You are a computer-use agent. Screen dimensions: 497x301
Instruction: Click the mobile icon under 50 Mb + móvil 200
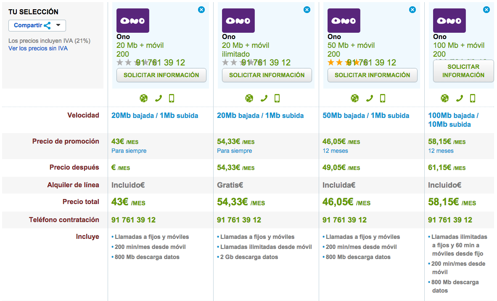click(383, 98)
